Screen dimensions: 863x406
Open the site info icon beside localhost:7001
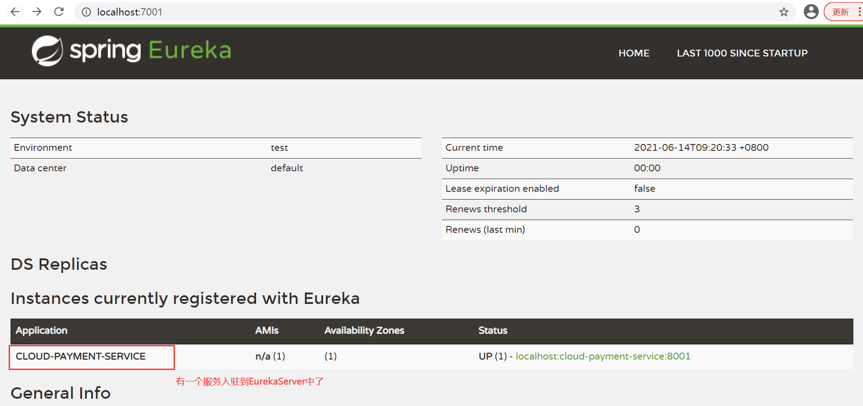tap(86, 12)
